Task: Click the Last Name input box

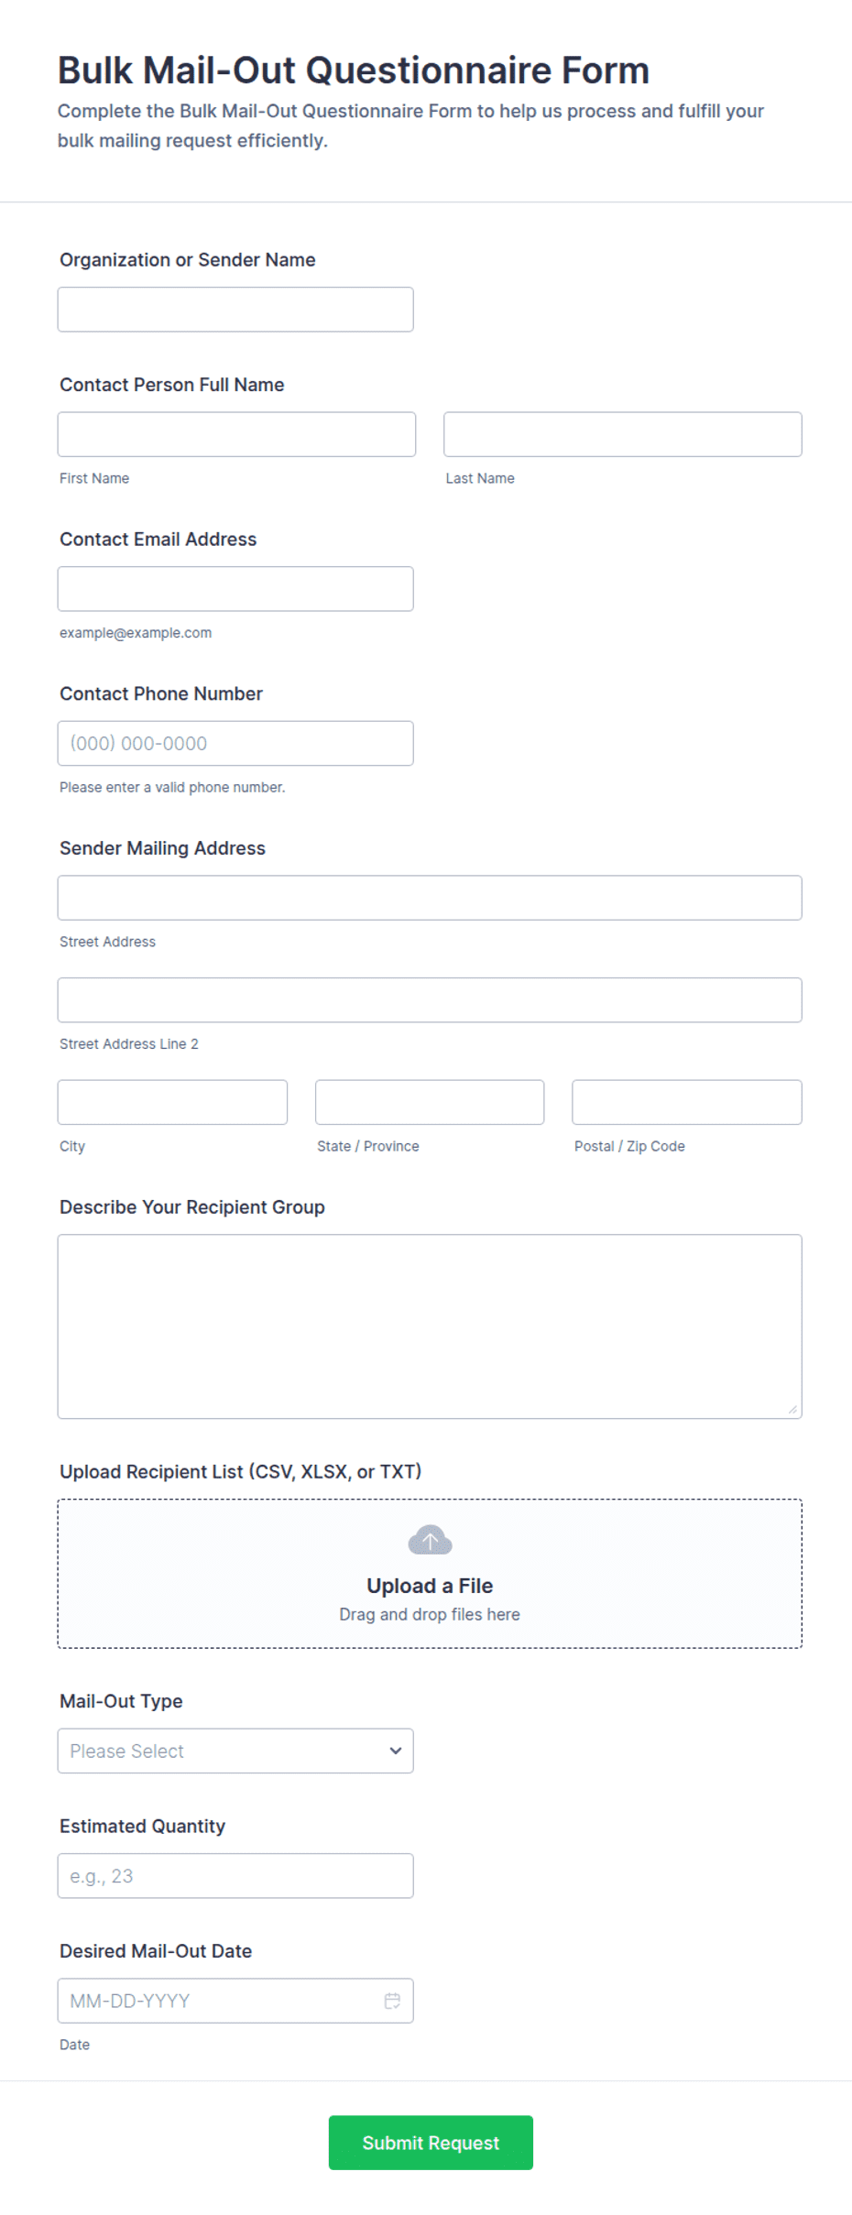Action: pyautogui.click(x=623, y=434)
